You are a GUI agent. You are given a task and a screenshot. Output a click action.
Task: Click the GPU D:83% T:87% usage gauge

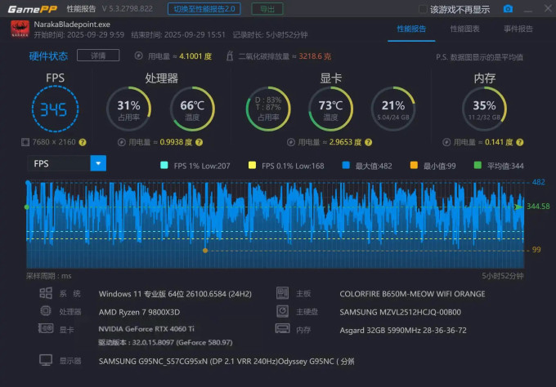click(268, 109)
